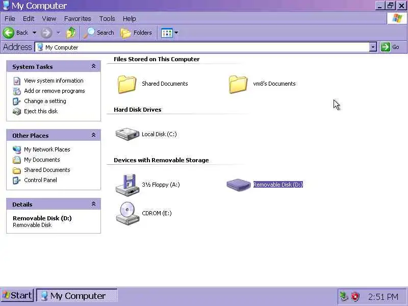Screen dimensions: 408x306
Task: Select the Shared Documents folder icon
Action: [x=126, y=84]
